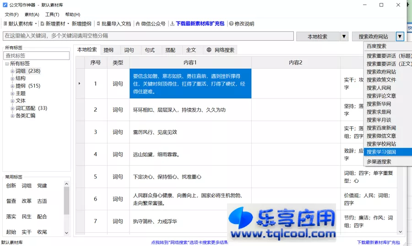Click the 类型 column header

click(x=118, y=63)
